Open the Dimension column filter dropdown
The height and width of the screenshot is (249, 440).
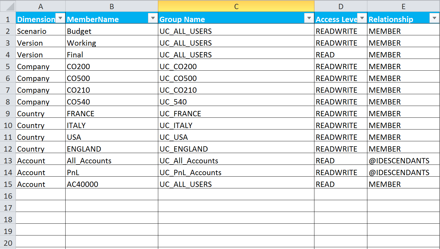(x=60, y=18)
